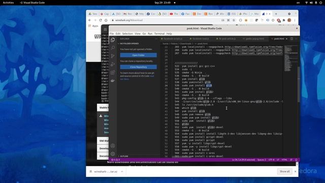Image resolution: width=325 pixels, height=183 pixels.
Task: Click the Open Folder button
Action: pos(139,55)
